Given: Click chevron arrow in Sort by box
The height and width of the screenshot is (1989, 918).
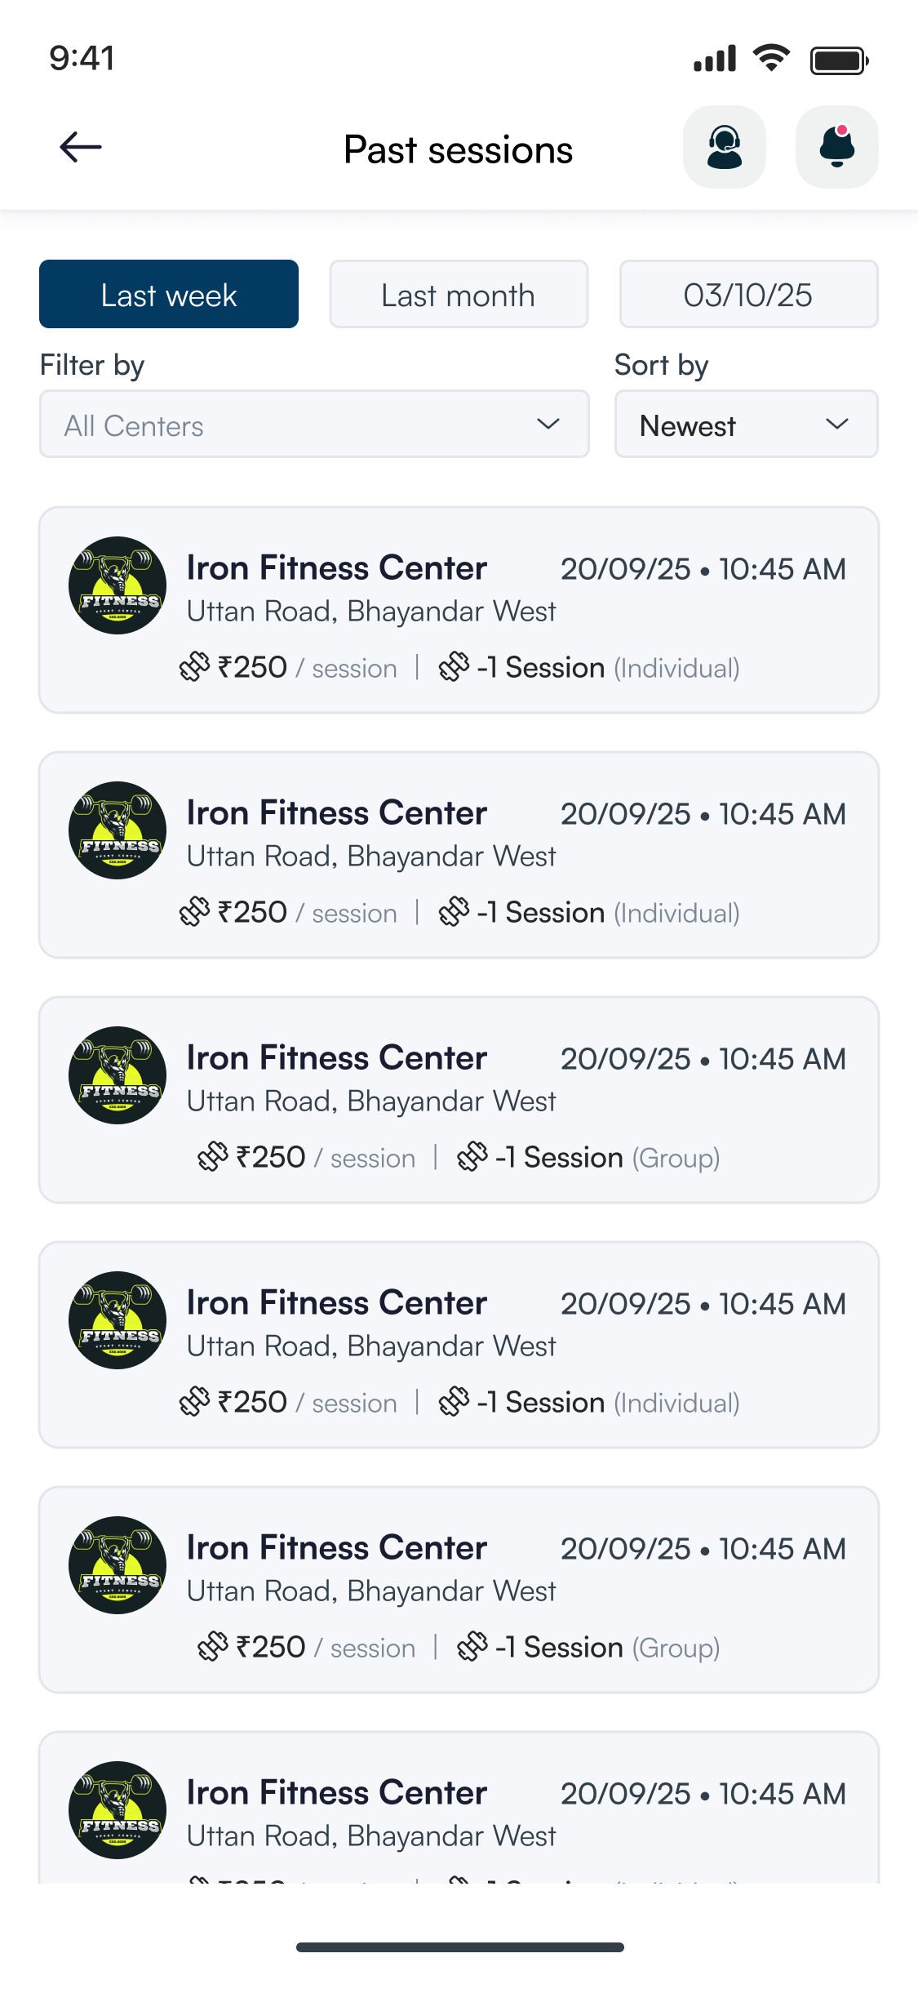Looking at the screenshot, I should [x=836, y=424].
